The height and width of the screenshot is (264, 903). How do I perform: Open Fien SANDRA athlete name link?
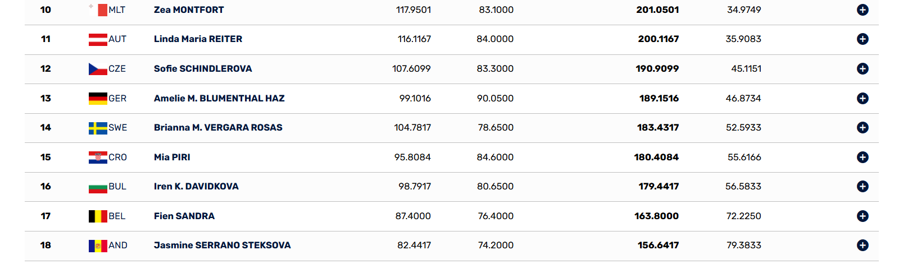coord(184,216)
